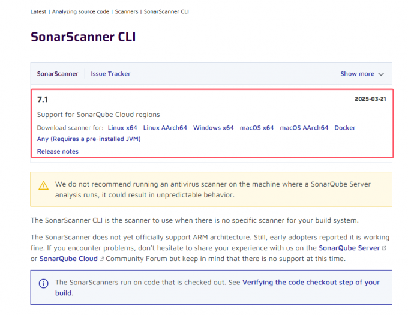Viewport: 408px width, 315px height.
Task: Click the SonarScanner CLI page title
Action: (x=83, y=37)
